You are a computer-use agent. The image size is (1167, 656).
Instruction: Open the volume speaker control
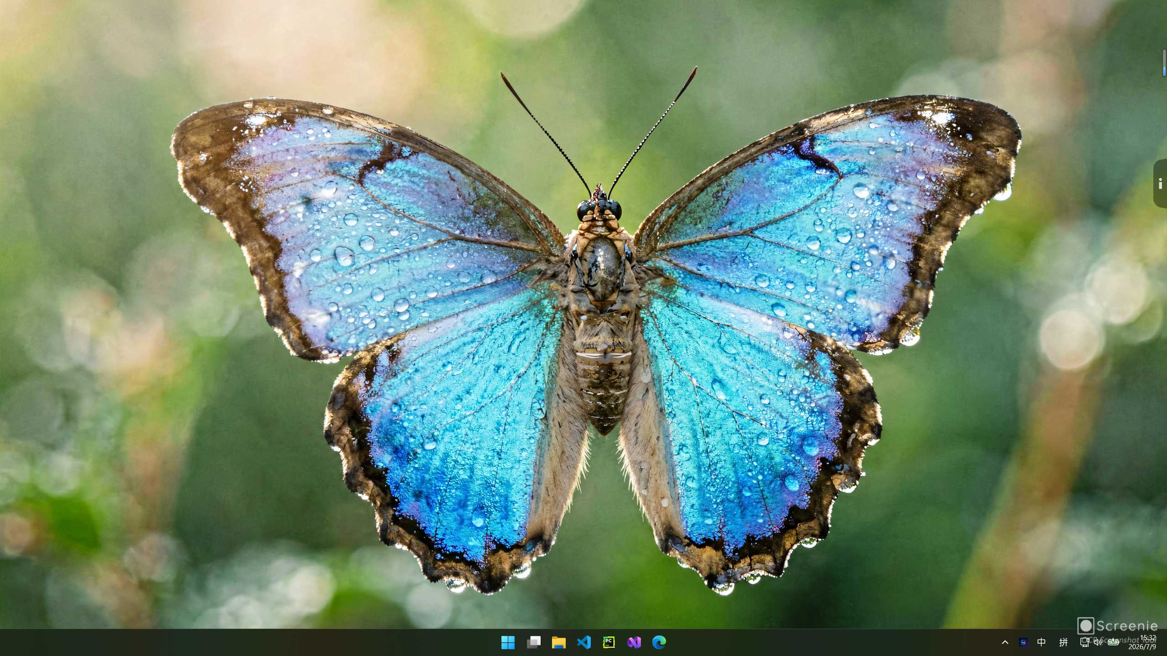click(1098, 642)
